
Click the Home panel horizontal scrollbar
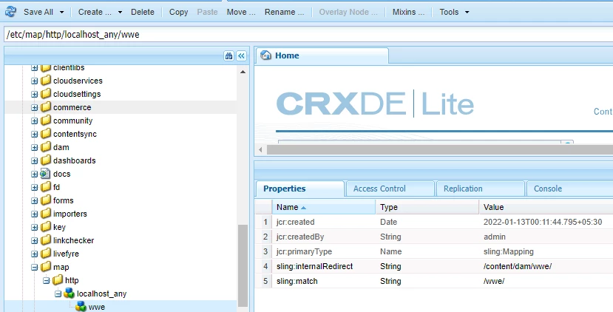click(x=440, y=149)
